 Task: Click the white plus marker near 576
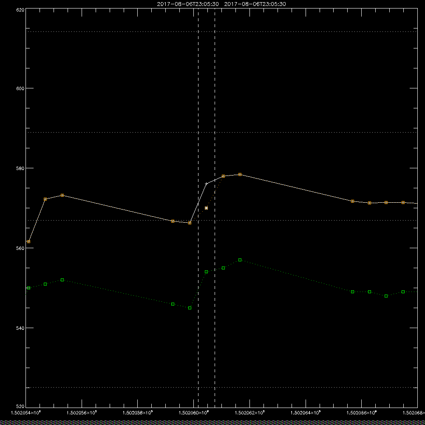click(x=206, y=184)
